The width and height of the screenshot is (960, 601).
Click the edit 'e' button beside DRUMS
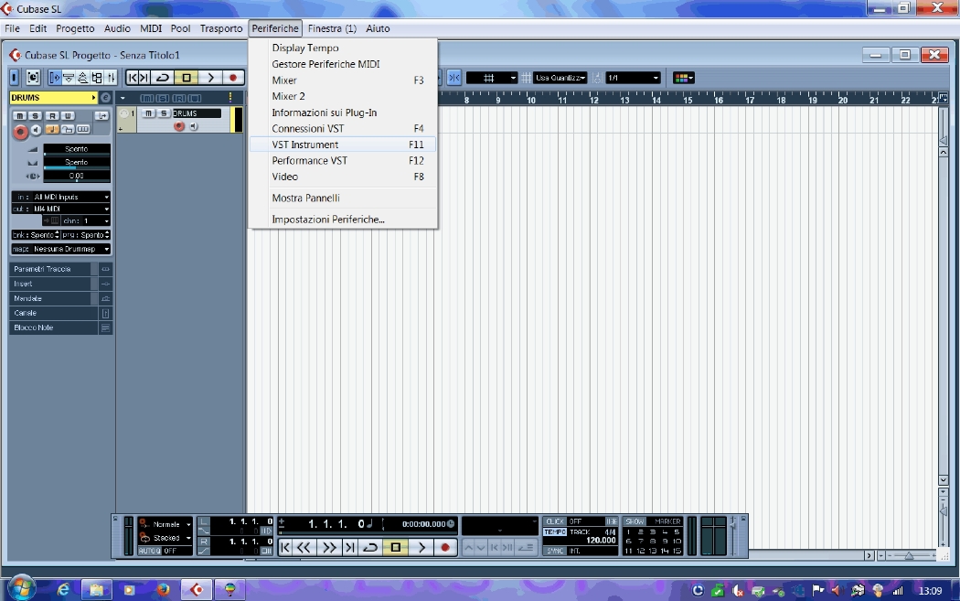[105, 97]
